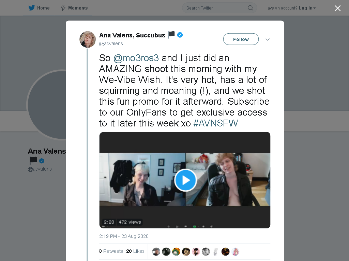Expand the tweet options chevron menu
Image resolution: width=349 pixels, height=261 pixels.
click(268, 39)
